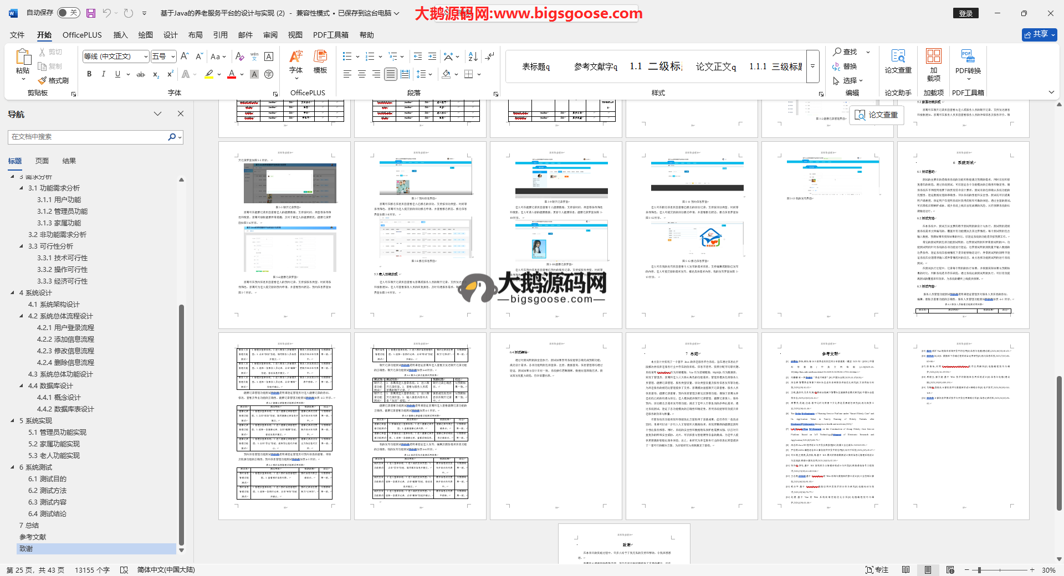Click the 登录 sign-in button
This screenshot has width=1064, height=576.
click(x=965, y=13)
